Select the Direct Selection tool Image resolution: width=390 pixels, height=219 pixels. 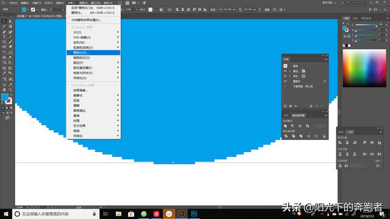tap(10, 22)
